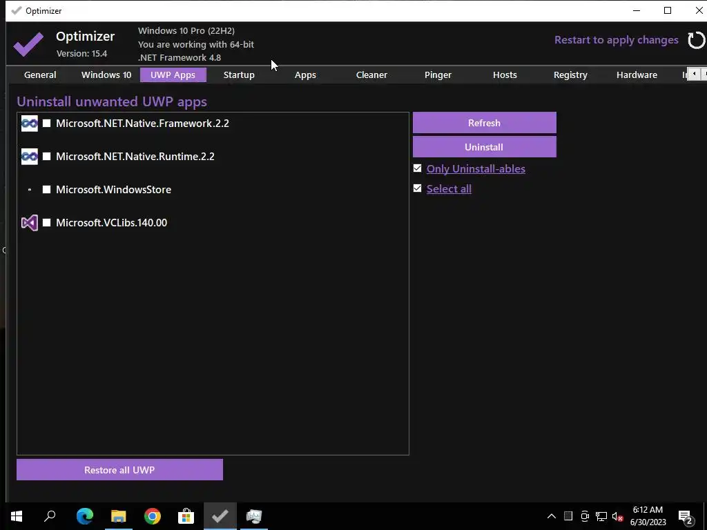Select Microsoft.VCLibs.140.00 list entry text
This screenshot has height=530, width=707.
tap(111, 223)
